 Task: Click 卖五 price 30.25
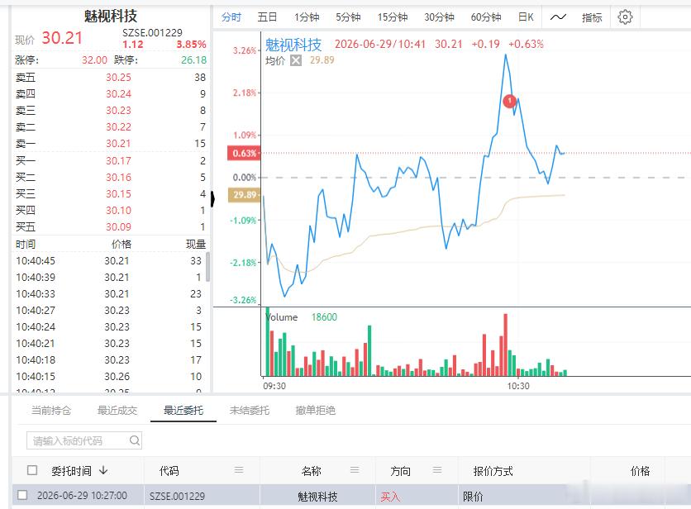coord(118,78)
